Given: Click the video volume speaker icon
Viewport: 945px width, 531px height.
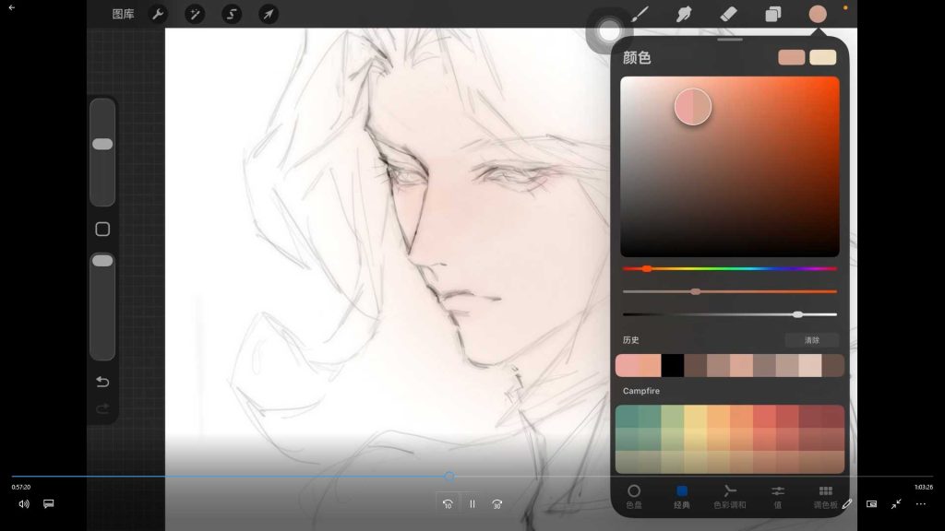Looking at the screenshot, I should tap(24, 504).
